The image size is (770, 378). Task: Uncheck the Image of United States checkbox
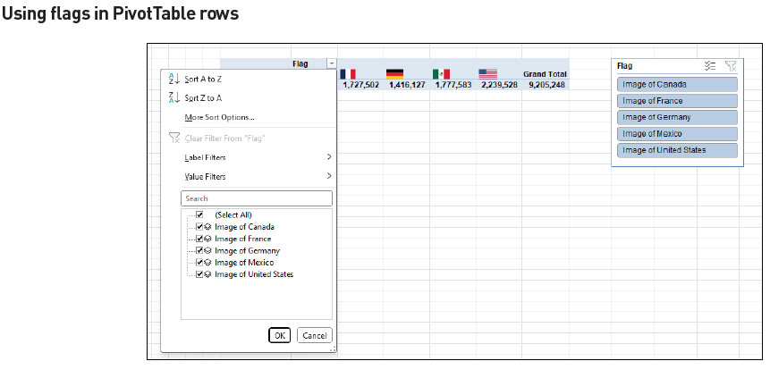(x=199, y=274)
